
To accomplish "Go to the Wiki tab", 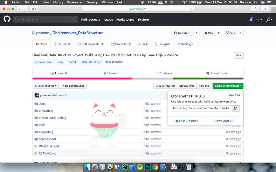I will point(143,44).
